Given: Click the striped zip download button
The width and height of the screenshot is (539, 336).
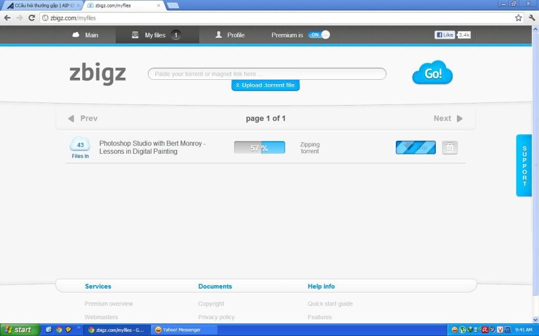Looking at the screenshot, I should coord(416,148).
